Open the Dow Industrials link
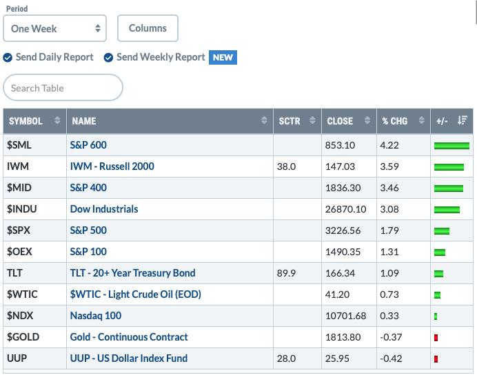Viewport: 477px width, 377px height. [x=104, y=209]
